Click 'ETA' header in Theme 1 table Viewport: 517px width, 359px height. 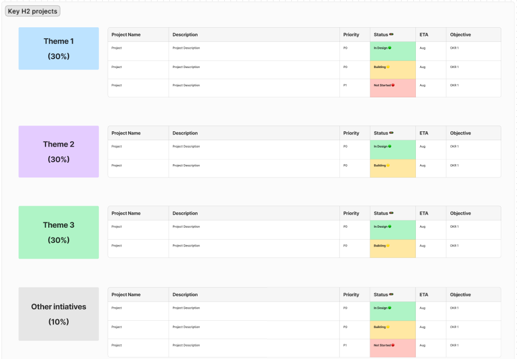(424, 35)
